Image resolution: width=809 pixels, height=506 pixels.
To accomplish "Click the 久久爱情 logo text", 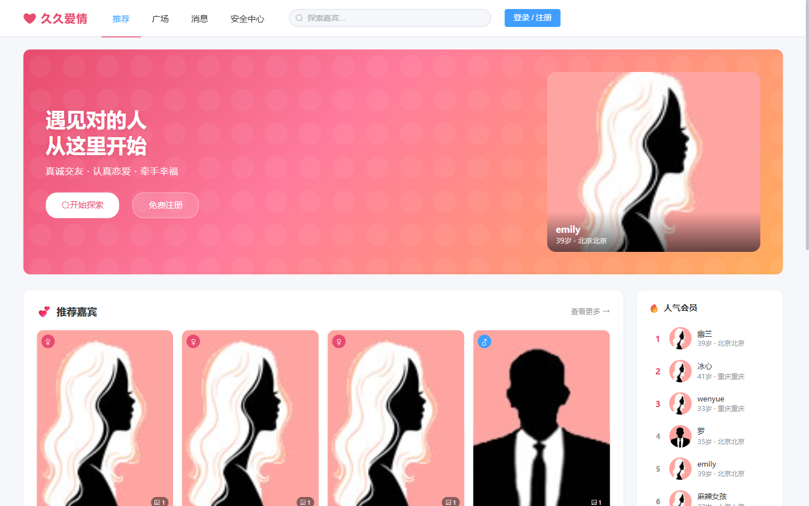I will tap(64, 19).
